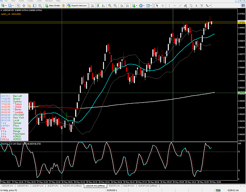Select the Trendline tool

click(180, 5)
